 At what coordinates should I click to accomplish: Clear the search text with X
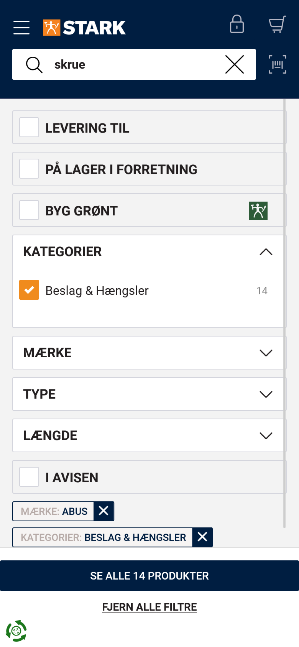235,64
